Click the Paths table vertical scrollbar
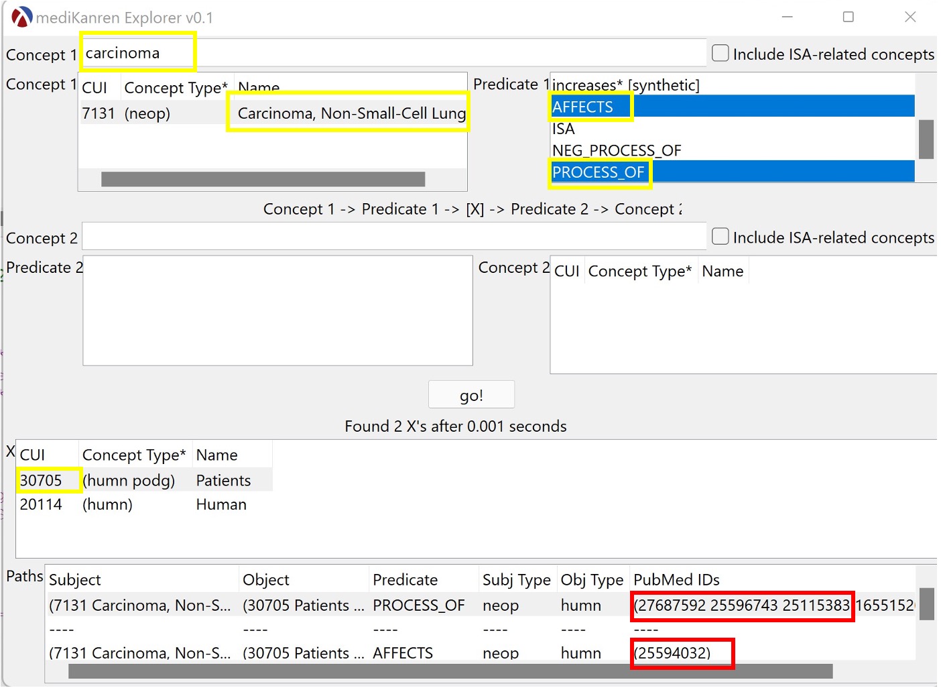 tap(926, 604)
